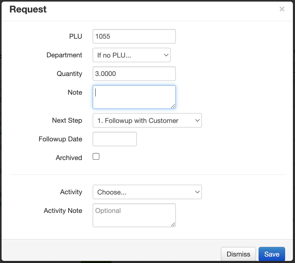The image size is (295, 263).
Task: Enable the Archived checkbox
Action: pyautogui.click(x=96, y=156)
